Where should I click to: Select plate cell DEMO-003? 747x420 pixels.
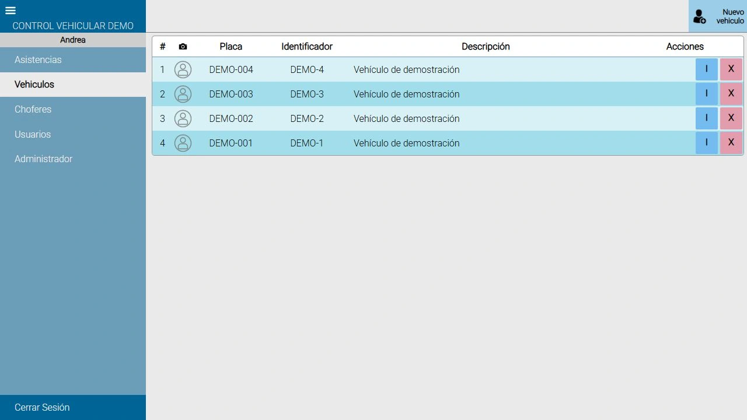click(x=231, y=94)
